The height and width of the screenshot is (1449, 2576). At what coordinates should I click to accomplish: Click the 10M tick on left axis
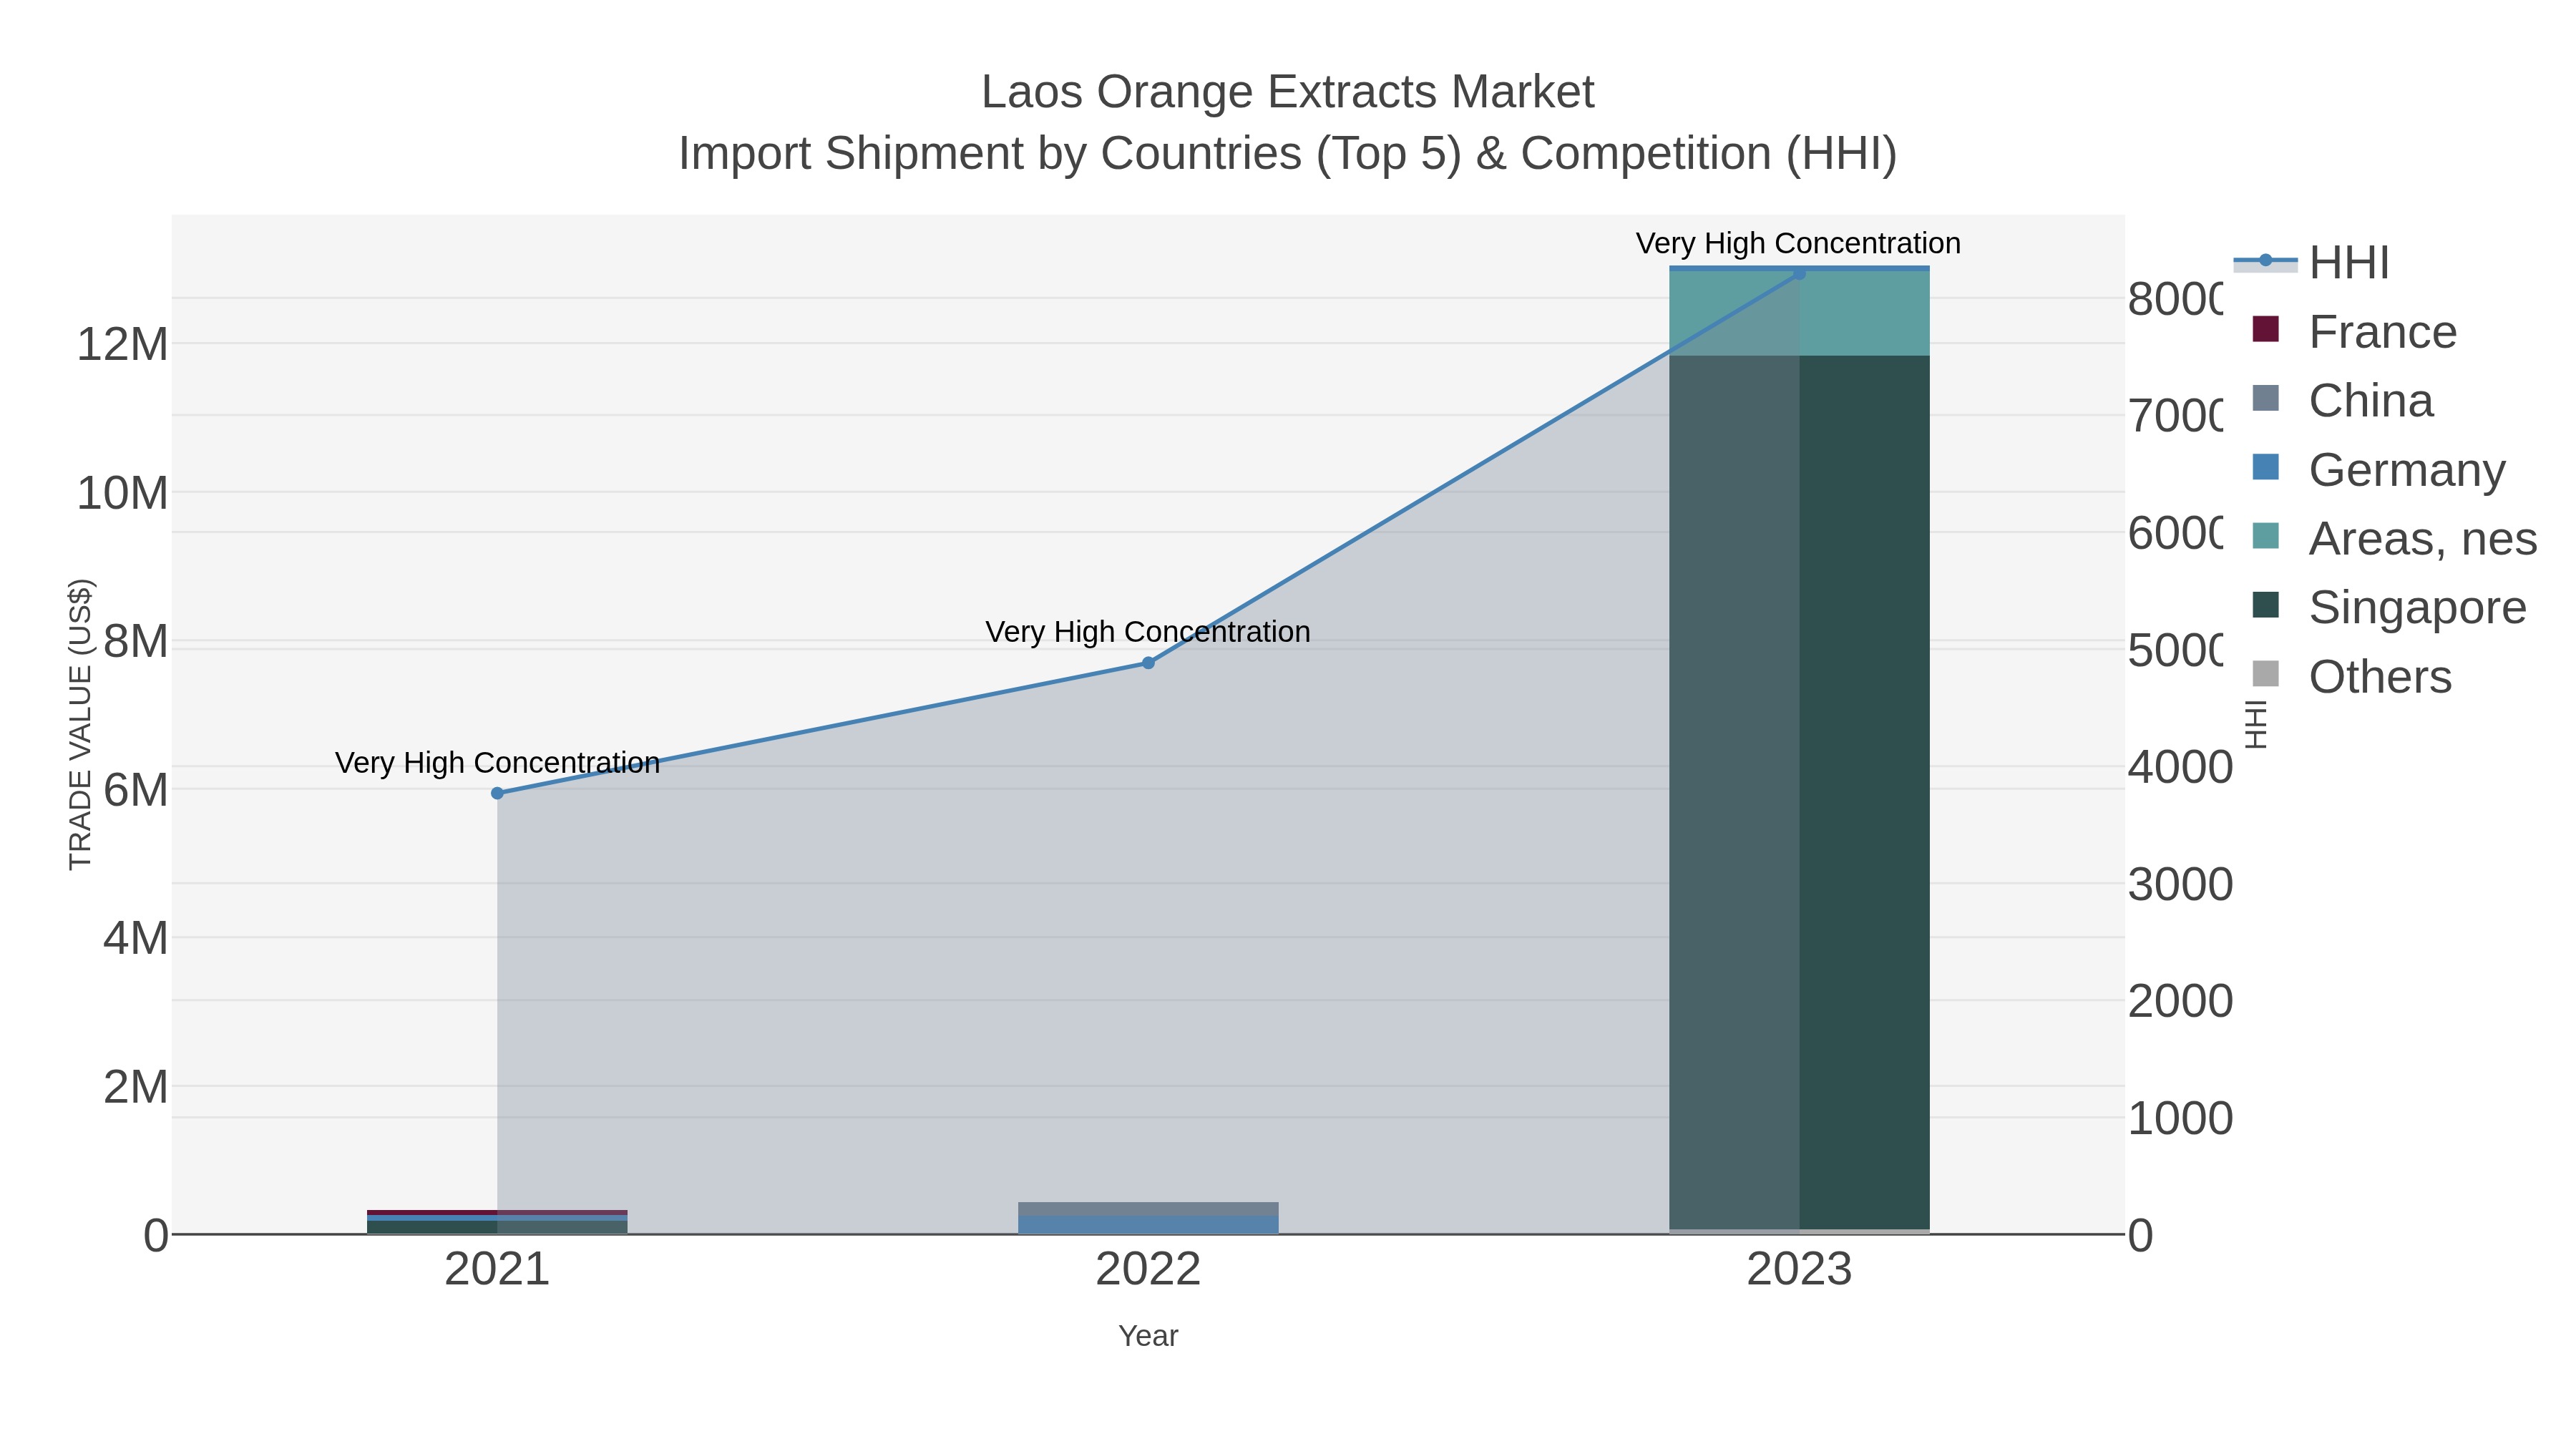coord(122,493)
